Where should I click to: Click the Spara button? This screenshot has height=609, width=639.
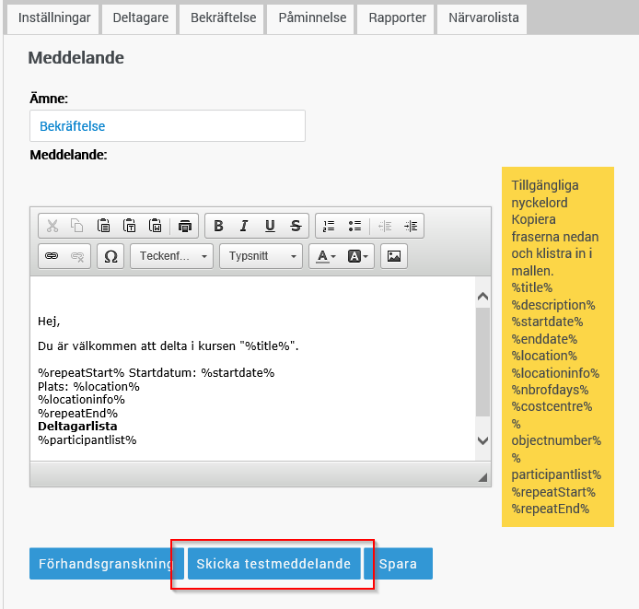pyautogui.click(x=398, y=563)
